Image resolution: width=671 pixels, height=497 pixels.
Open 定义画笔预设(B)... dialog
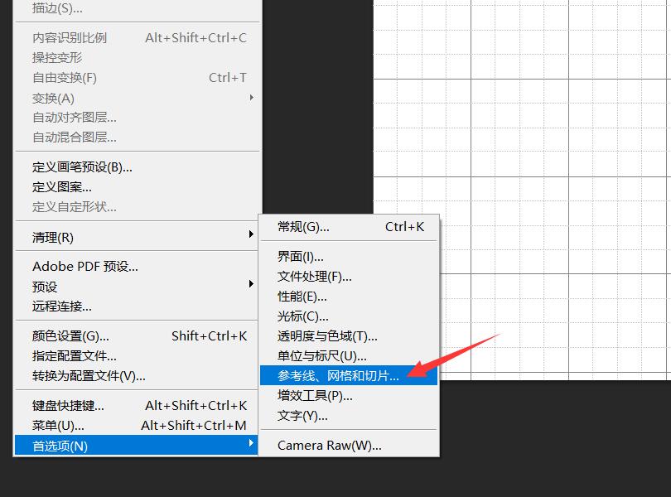(138, 167)
